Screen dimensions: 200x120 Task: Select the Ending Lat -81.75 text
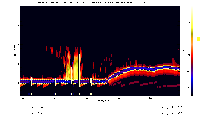click(170, 107)
